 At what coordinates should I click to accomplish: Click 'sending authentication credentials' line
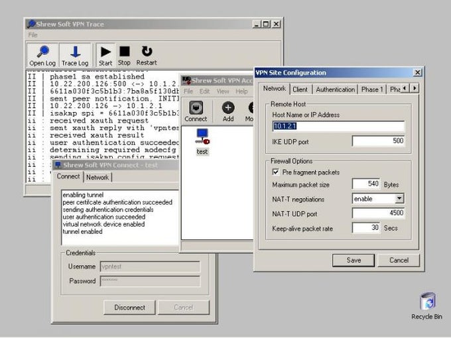[108, 209]
